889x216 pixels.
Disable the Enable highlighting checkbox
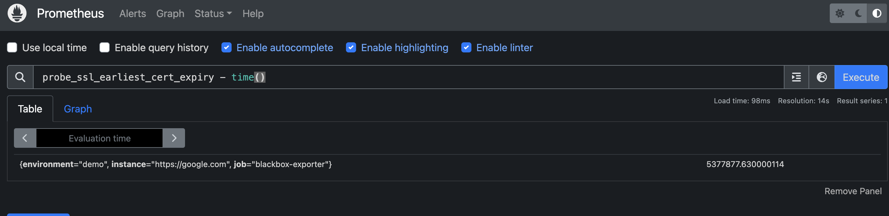[x=351, y=47]
